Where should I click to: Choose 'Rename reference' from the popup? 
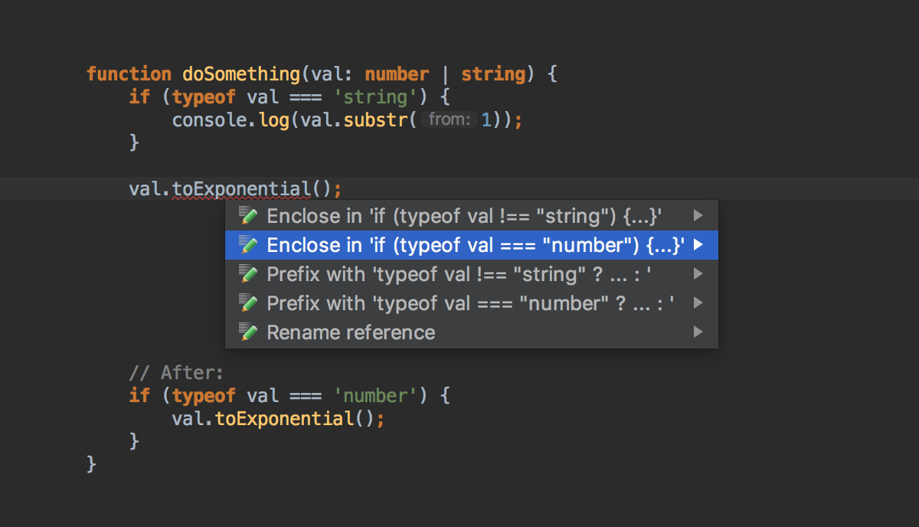tap(472, 332)
